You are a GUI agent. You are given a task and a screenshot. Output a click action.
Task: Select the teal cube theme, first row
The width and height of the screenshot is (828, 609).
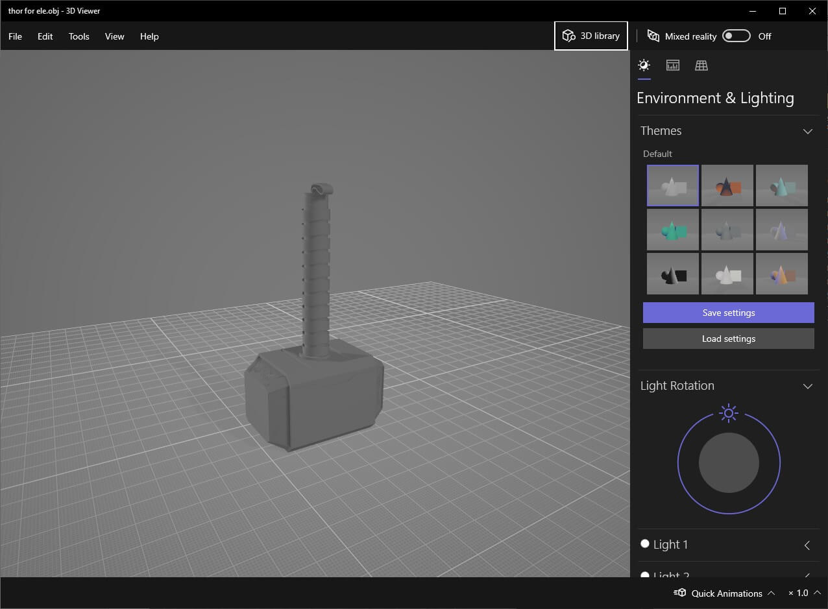782,185
